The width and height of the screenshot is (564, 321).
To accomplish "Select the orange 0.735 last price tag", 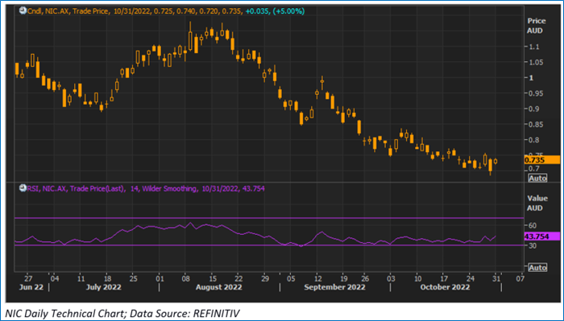I will (541, 160).
